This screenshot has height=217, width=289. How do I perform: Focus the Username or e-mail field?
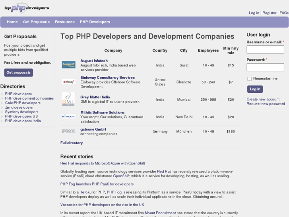tap(266, 49)
